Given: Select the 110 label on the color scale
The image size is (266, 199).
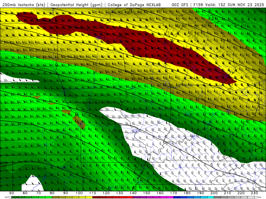Looking at the screenshot, I should click(93, 193).
